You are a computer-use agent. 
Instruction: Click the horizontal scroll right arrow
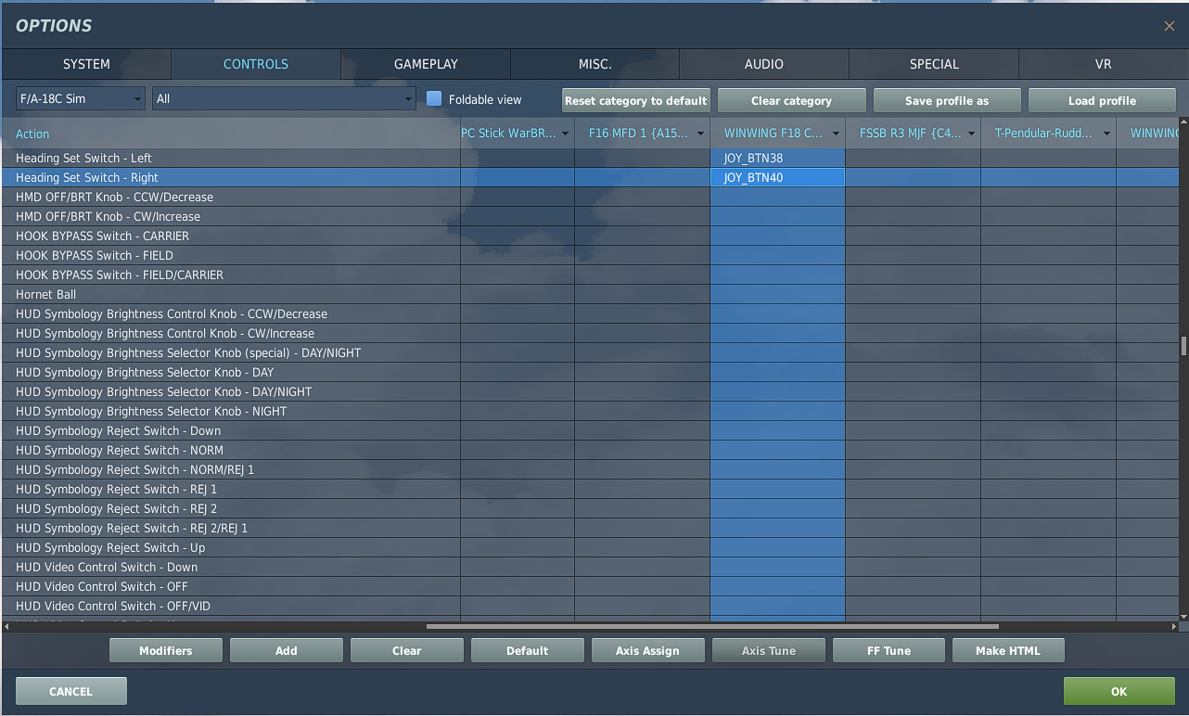(1173, 626)
